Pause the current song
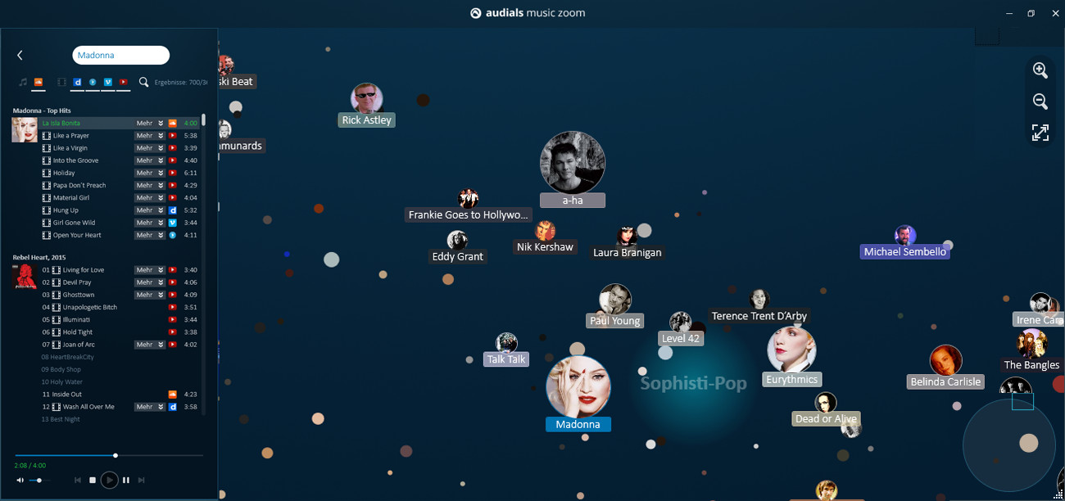Viewport: 1065px width, 501px height. click(x=125, y=480)
